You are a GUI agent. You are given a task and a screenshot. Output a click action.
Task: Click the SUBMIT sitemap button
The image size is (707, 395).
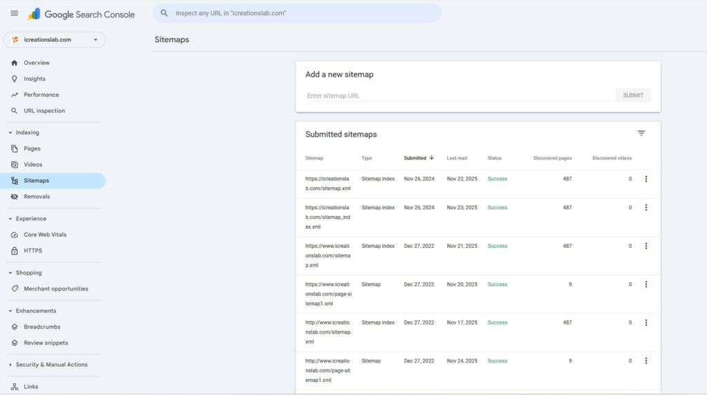coord(633,95)
